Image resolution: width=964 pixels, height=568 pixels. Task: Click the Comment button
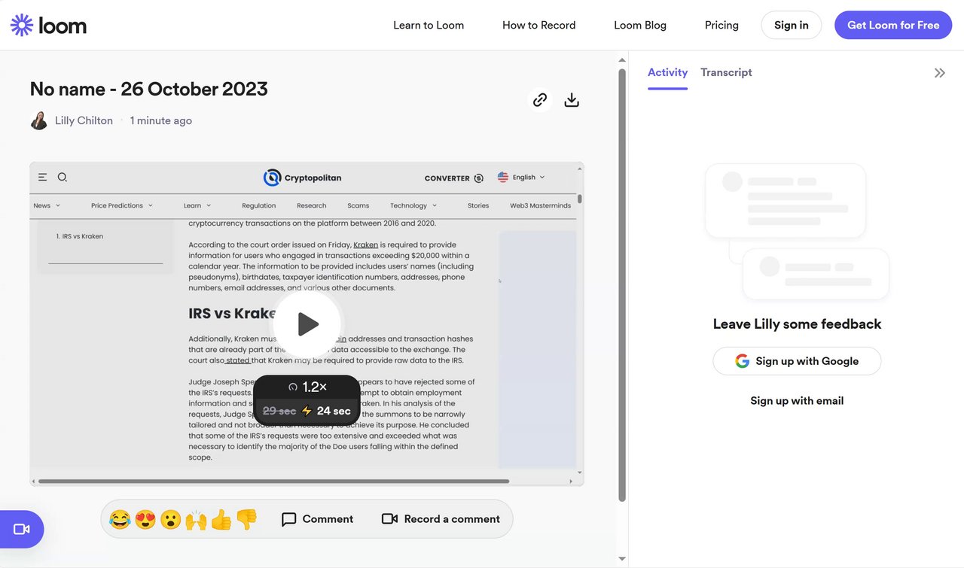click(x=317, y=519)
